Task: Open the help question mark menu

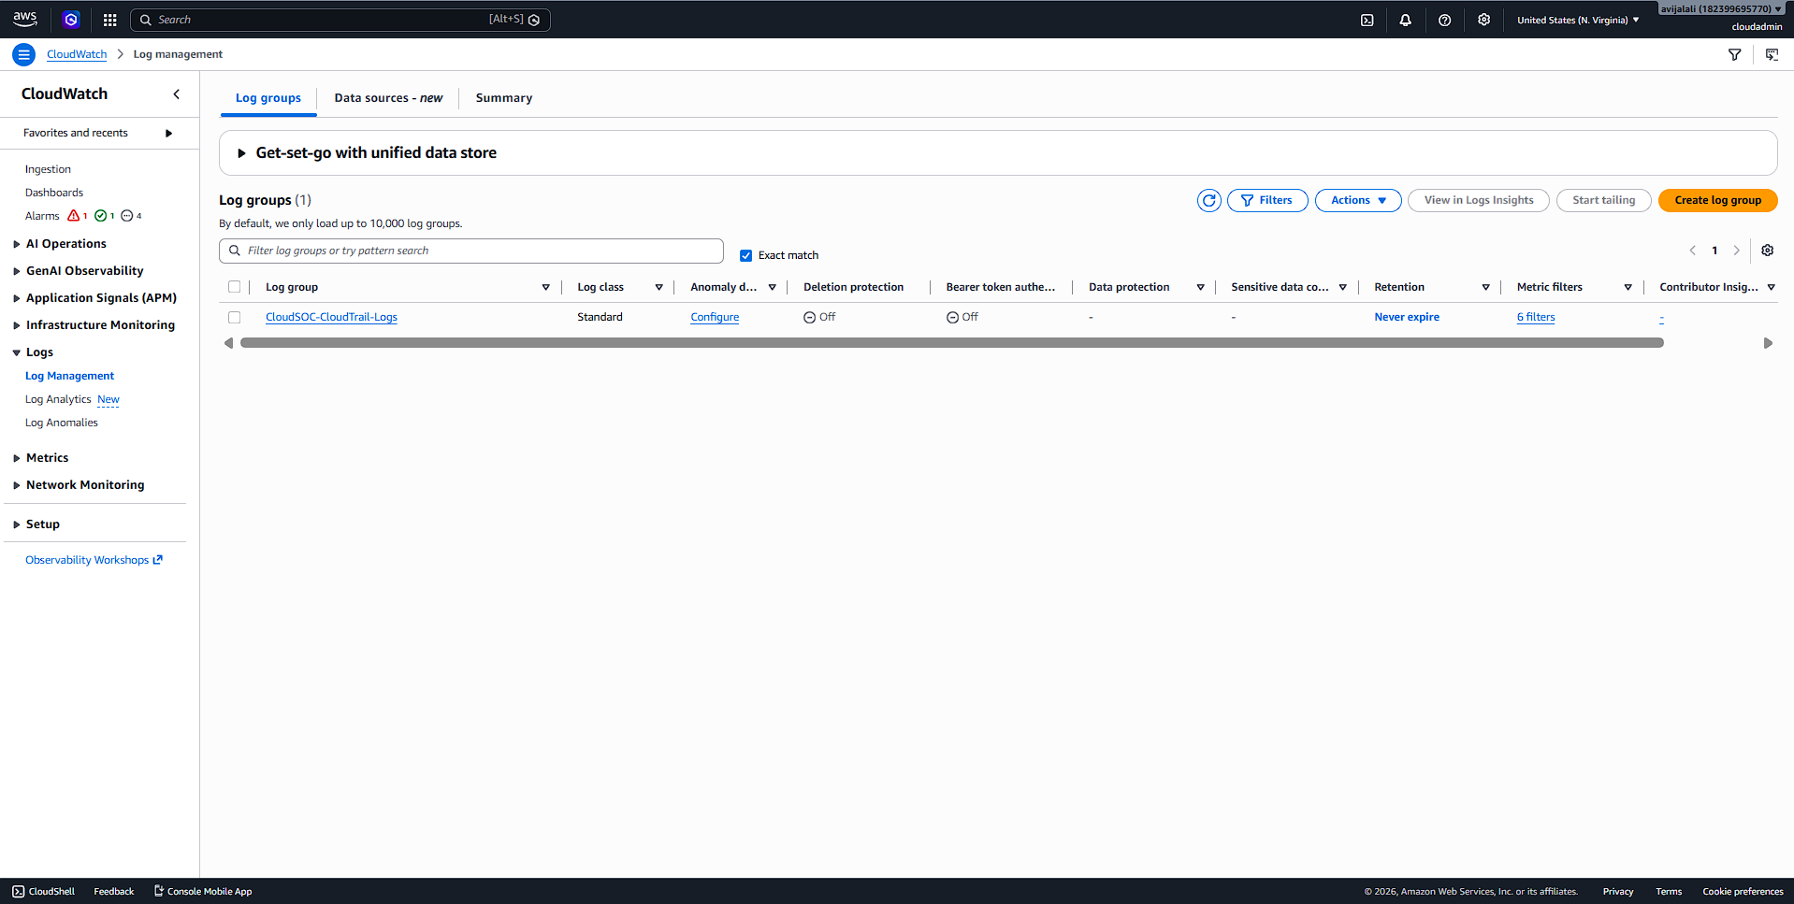Action: point(1444,20)
